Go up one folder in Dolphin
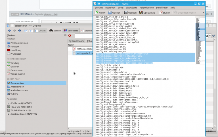The image size is (218, 137). point(20,30)
